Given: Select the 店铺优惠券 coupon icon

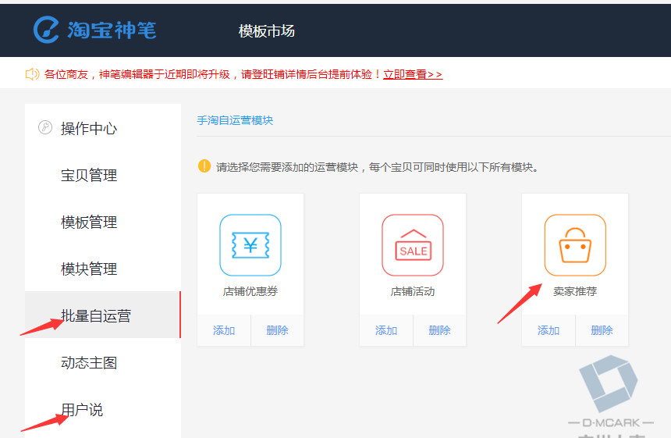Looking at the screenshot, I should [250, 245].
